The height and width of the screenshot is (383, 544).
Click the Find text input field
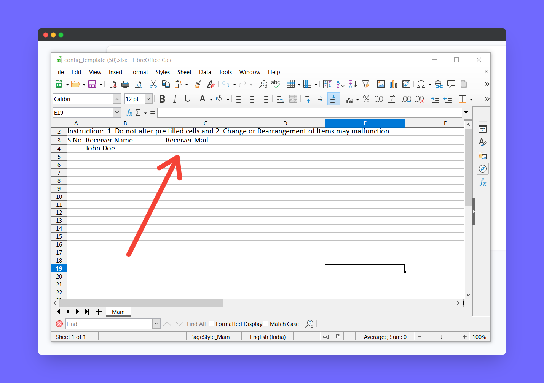click(109, 324)
